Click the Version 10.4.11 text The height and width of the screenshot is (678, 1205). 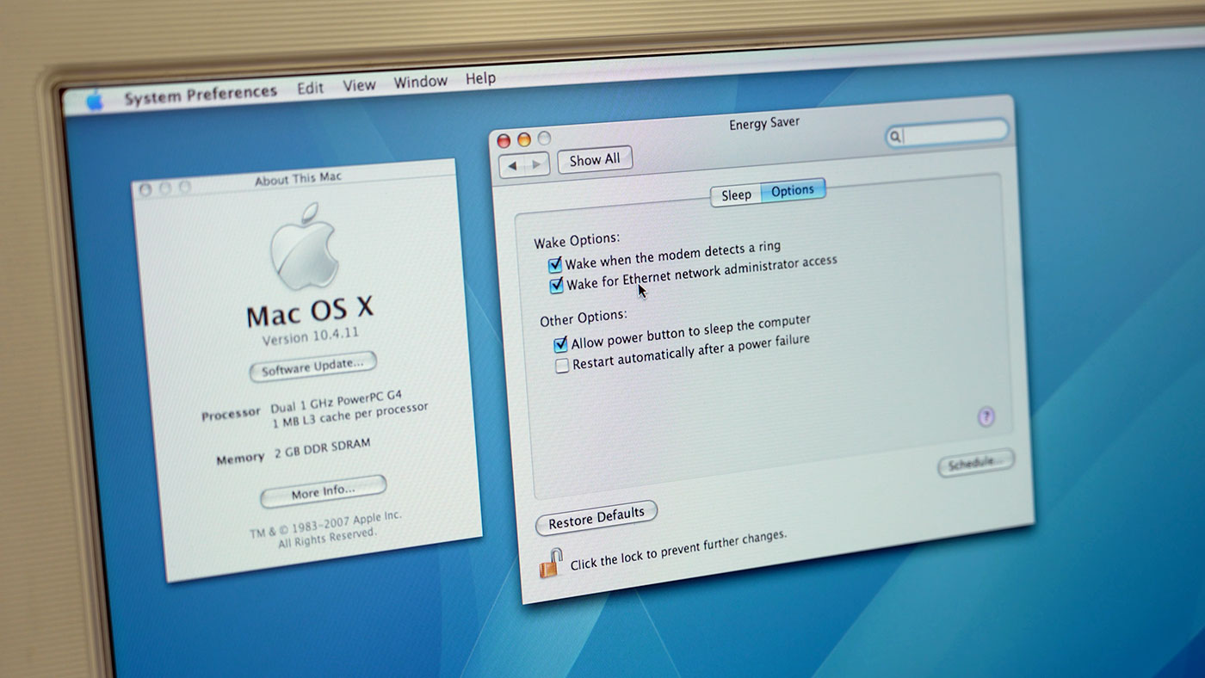(311, 336)
